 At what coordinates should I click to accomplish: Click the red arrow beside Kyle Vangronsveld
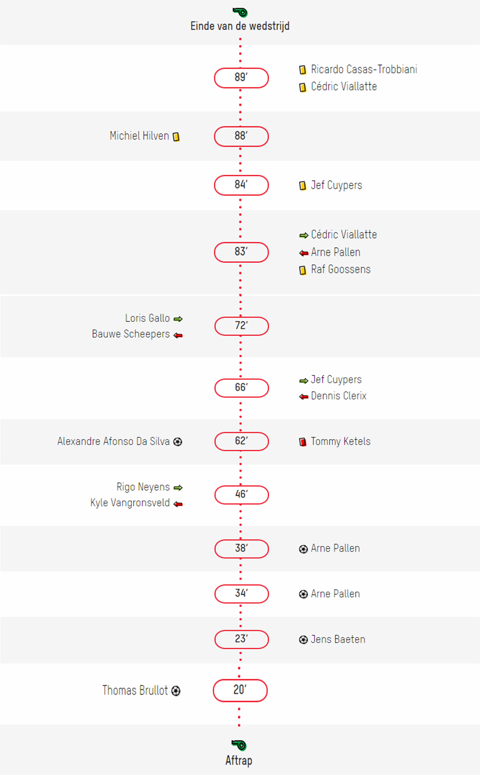pos(178,504)
